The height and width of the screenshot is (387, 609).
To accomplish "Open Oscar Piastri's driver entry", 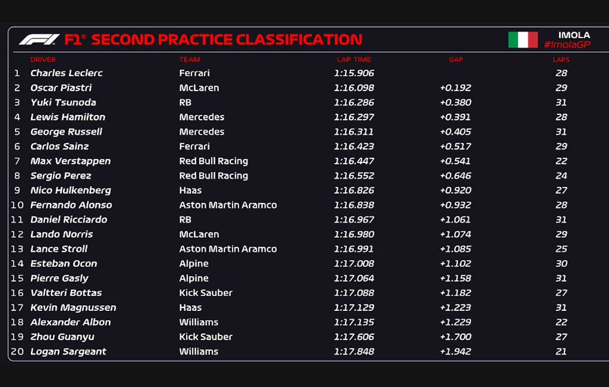I will tap(61, 88).
